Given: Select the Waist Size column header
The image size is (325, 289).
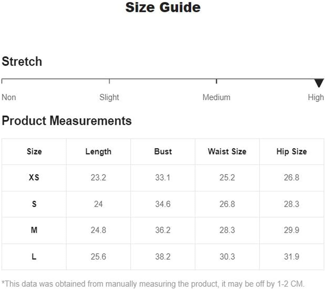Looking at the screenshot, I should [x=227, y=151].
